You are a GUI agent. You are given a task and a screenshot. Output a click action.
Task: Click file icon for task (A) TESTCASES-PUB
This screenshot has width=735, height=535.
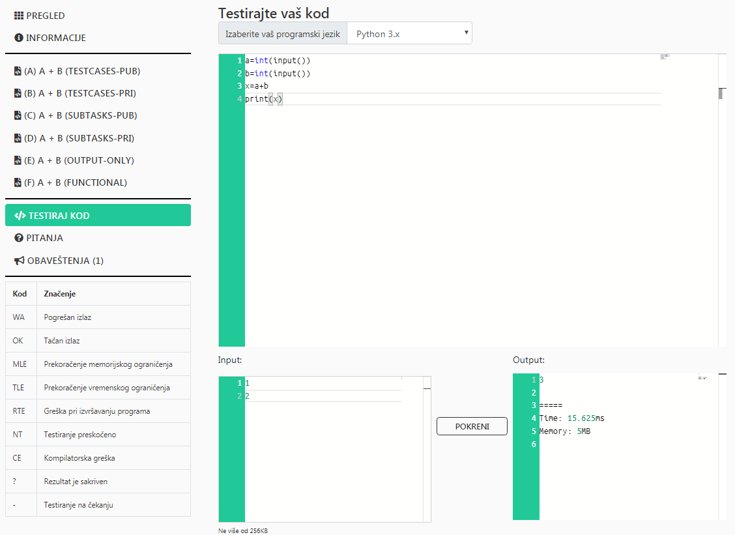18,72
